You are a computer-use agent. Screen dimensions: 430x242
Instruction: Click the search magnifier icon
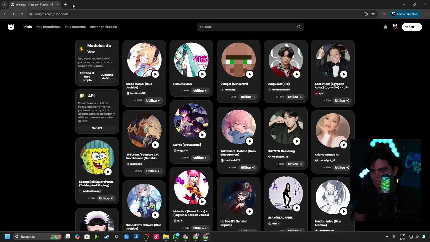tap(299, 27)
